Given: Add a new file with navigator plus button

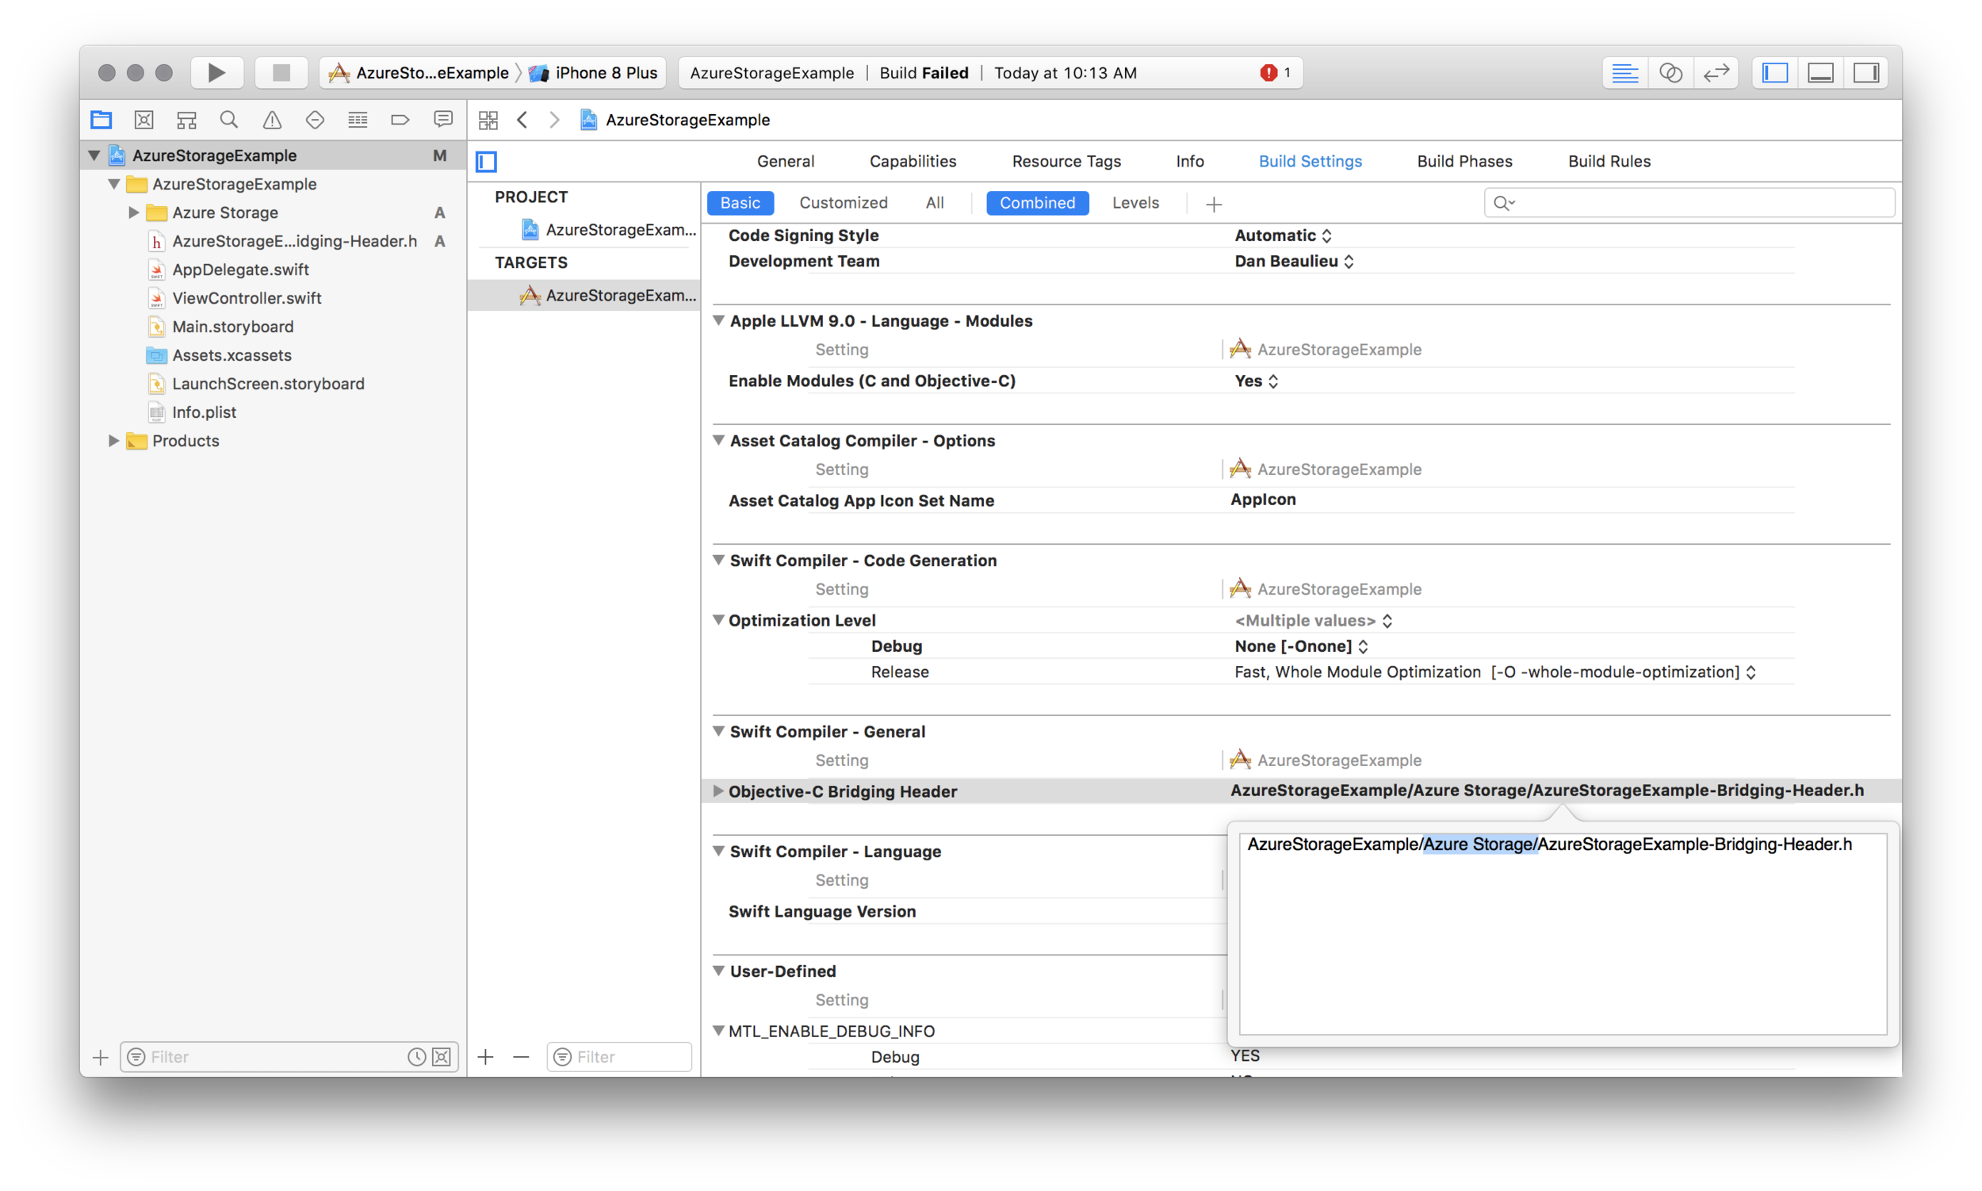Looking at the screenshot, I should coord(100,1057).
